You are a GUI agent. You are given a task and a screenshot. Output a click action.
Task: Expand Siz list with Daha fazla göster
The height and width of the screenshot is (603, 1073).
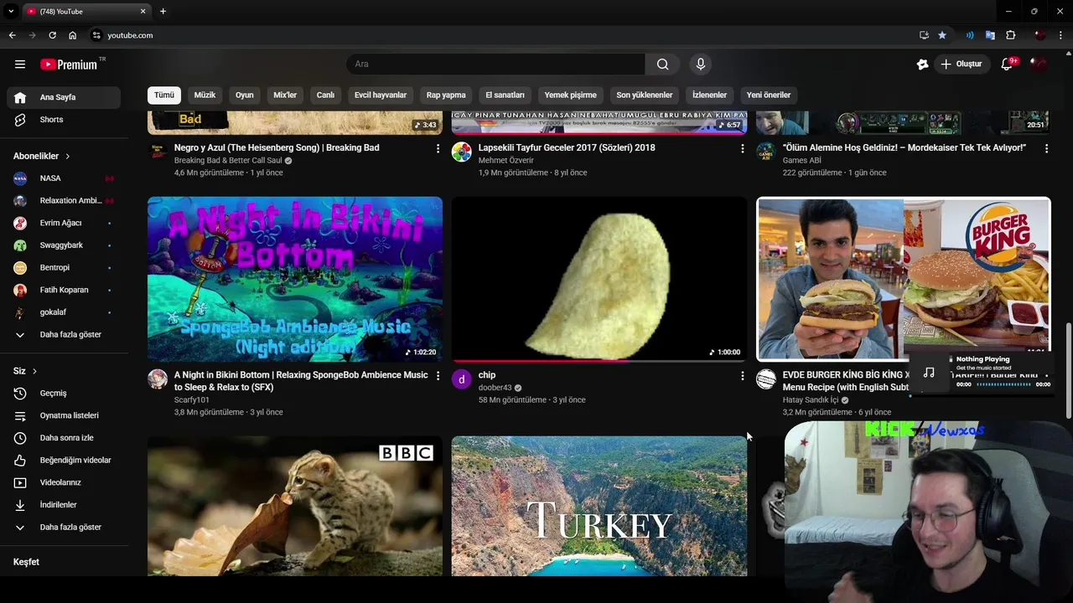pyautogui.click(x=64, y=528)
